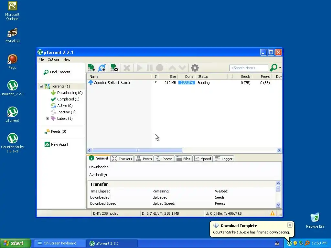Select Feeds (0) in sidebar
331x248 pixels.
55,132
